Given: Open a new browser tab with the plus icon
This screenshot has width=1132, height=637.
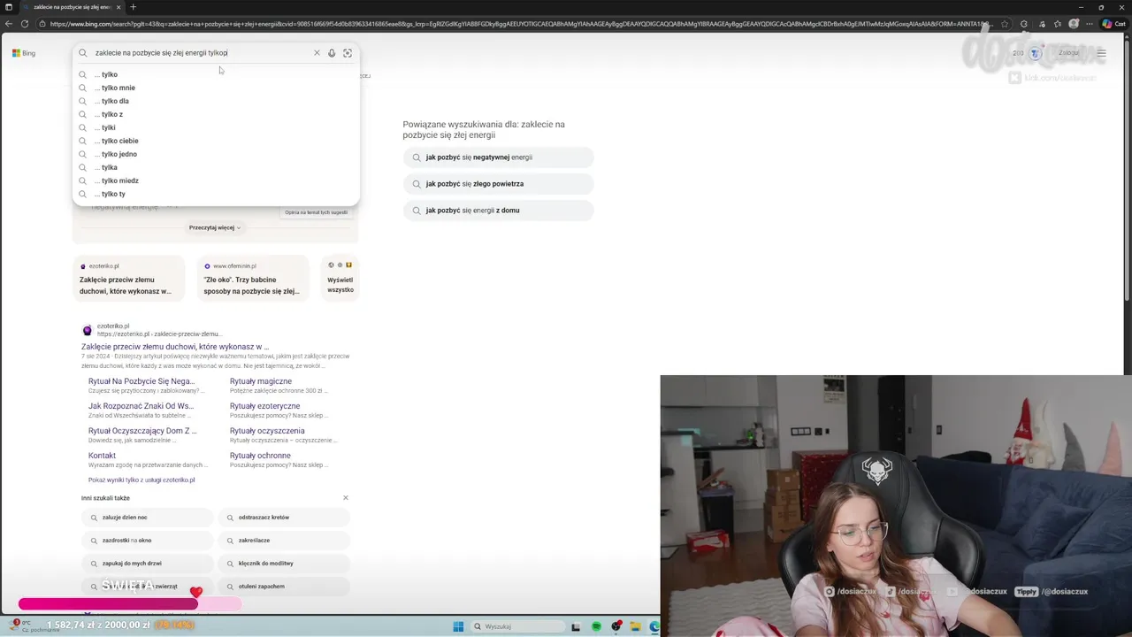Looking at the screenshot, I should tap(133, 7).
